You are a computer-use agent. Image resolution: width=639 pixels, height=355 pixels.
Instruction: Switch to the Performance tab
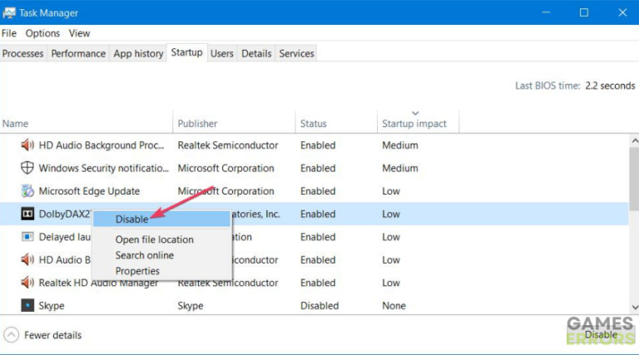(x=78, y=53)
